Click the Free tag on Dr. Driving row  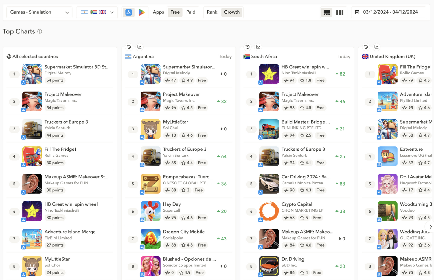[317, 272]
